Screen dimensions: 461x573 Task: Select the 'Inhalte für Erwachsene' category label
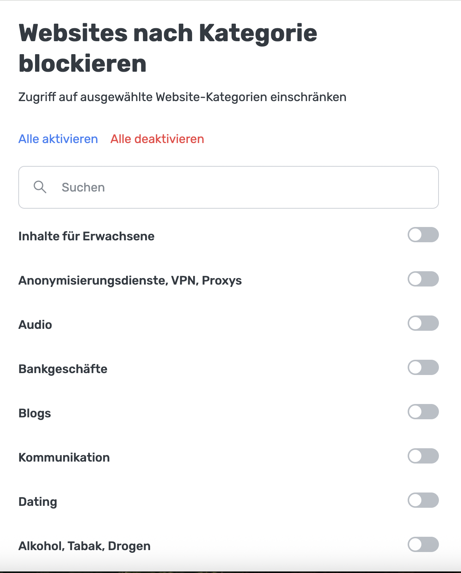pos(86,236)
